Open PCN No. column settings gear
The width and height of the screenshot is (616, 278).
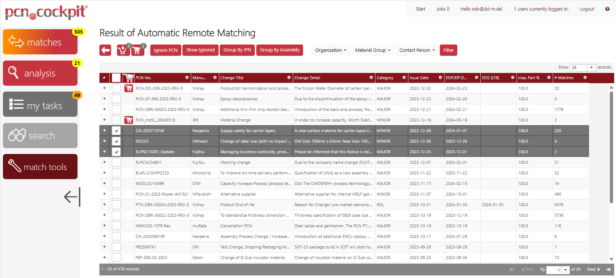point(187,77)
